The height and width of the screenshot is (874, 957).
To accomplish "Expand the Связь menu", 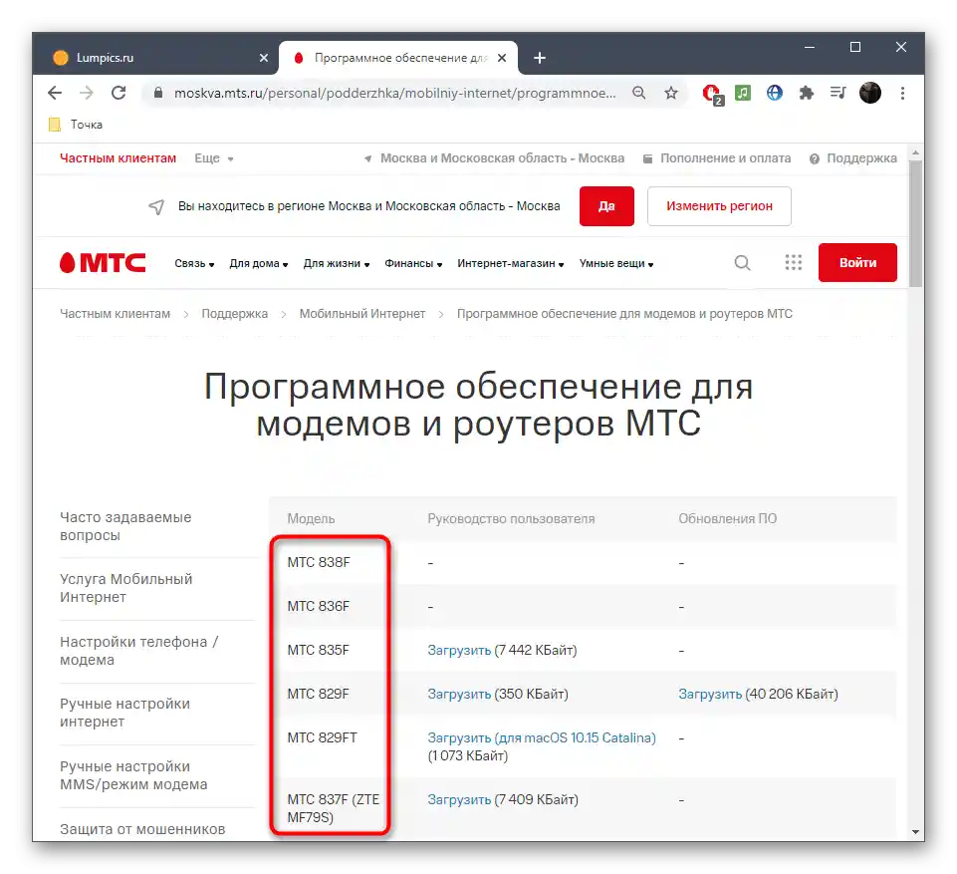I will [194, 263].
